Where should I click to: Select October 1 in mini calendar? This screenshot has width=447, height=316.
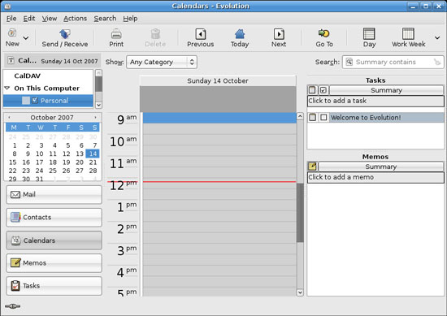coord(15,145)
